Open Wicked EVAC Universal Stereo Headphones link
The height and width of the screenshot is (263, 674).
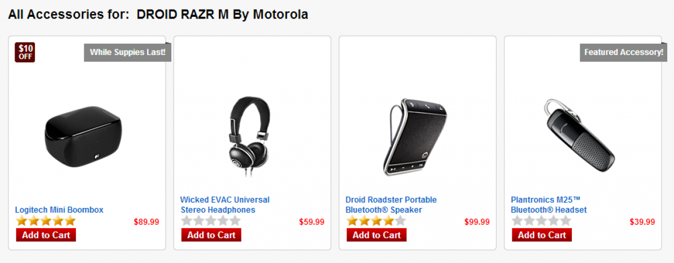pyautogui.click(x=225, y=205)
